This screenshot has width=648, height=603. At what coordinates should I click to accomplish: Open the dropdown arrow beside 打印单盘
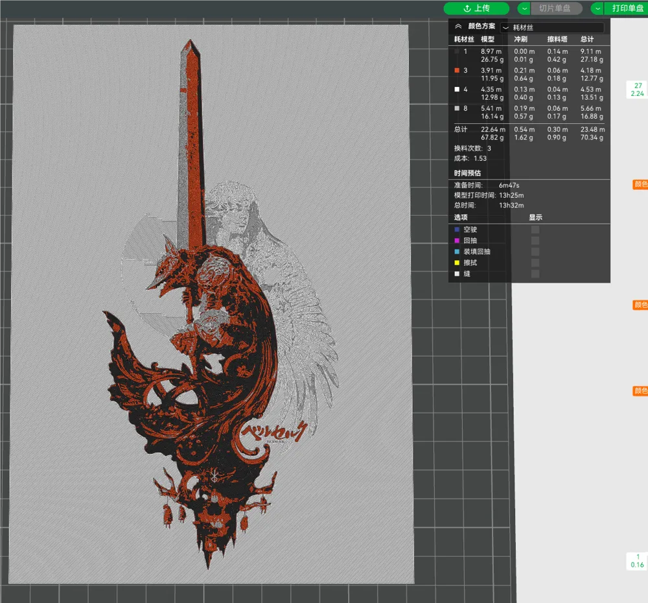[597, 8]
